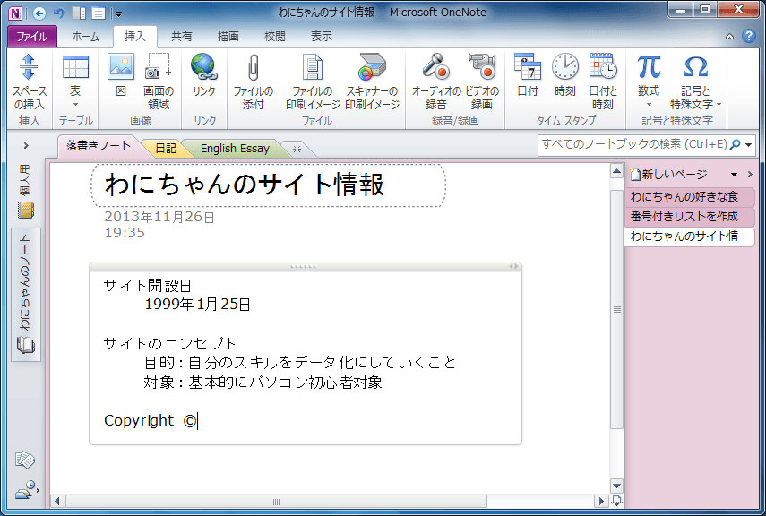Click the scroll right arrow button
766x516 pixels.
coord(601,502)
